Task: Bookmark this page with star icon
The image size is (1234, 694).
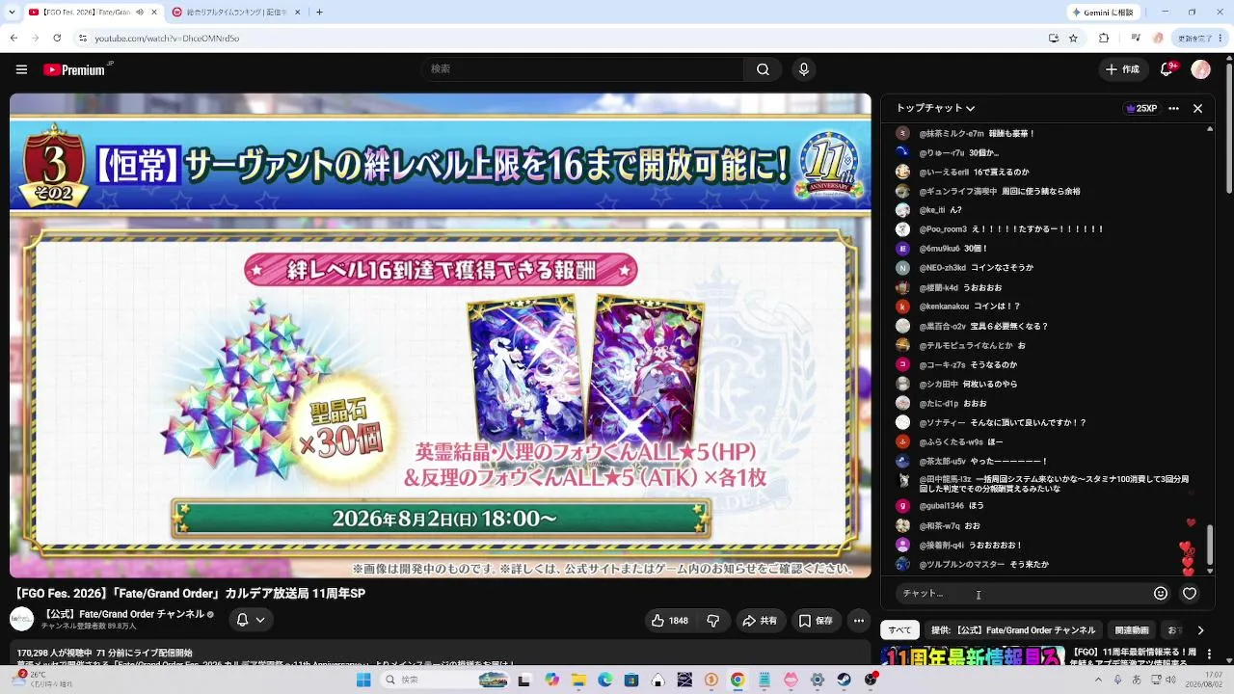Action: click(x=1074, y=38)
